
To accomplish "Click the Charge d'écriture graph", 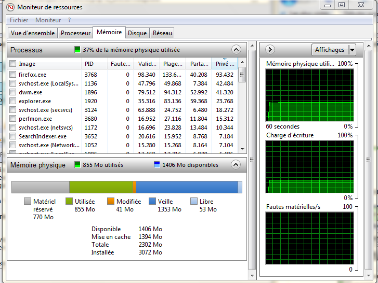I will [309, 167].
